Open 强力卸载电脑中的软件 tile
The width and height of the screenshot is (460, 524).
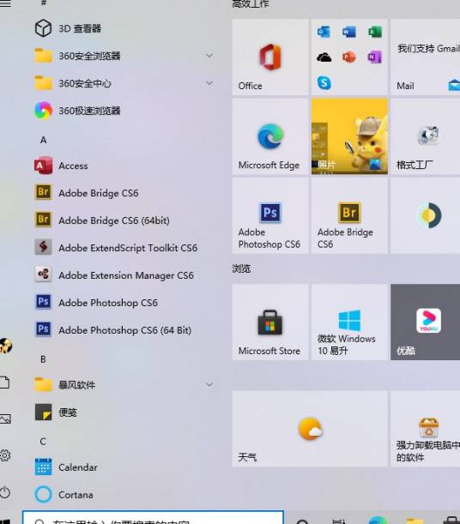click(425, 429)
